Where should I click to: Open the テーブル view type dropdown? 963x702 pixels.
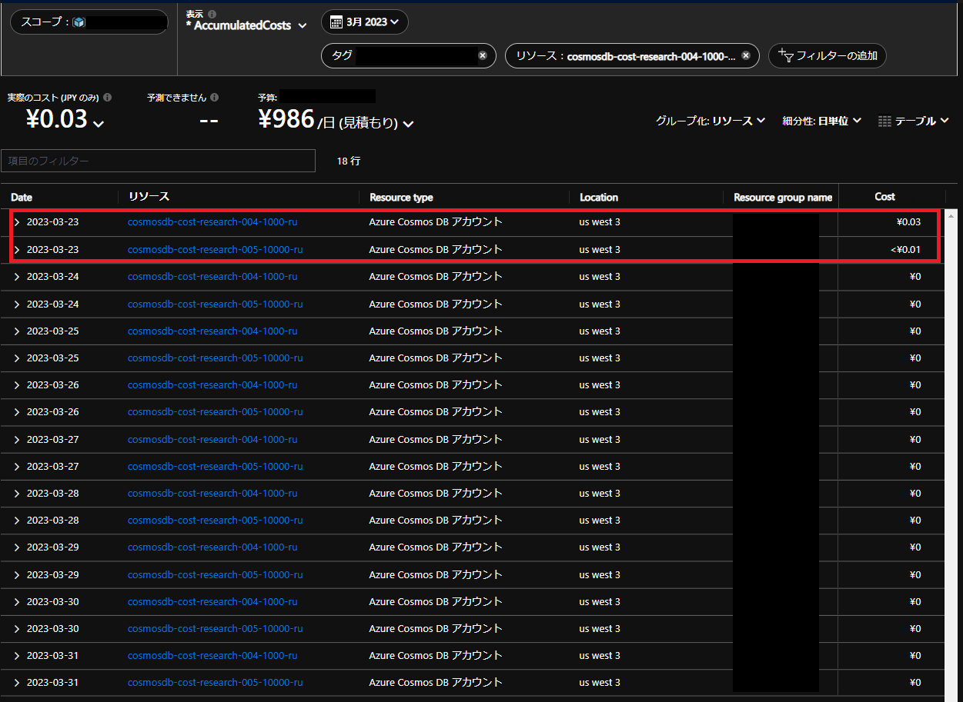(914, 121)
